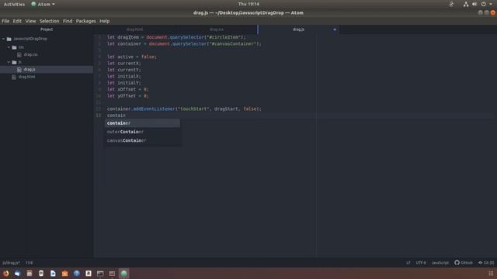Click the power icon in top bar

pyautogui.click(x=483, y=4)
